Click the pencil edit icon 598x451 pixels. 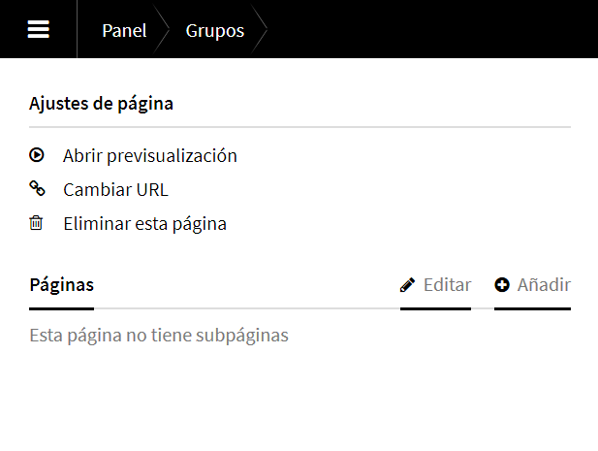point(408,285)
